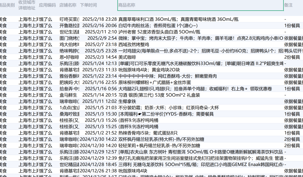Select the date cell 2025/1/16 22:55
303x177 pixels.
99,82
